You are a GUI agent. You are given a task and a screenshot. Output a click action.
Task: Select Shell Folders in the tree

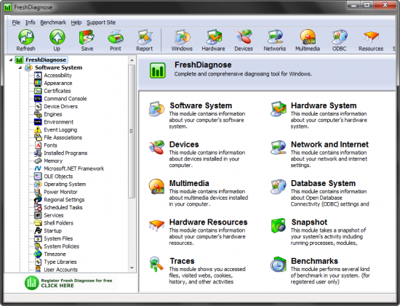(58, 223)
